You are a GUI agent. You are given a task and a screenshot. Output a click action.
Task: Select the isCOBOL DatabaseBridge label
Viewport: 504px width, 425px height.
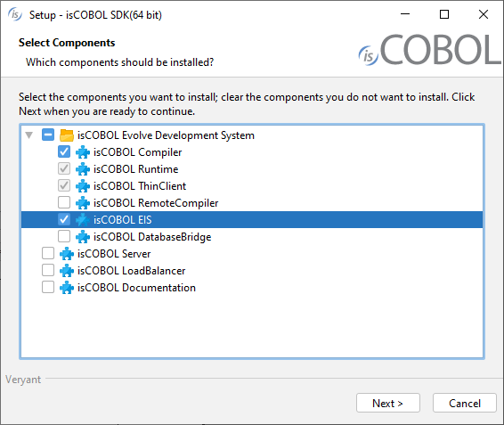click(x=152, y=237)
